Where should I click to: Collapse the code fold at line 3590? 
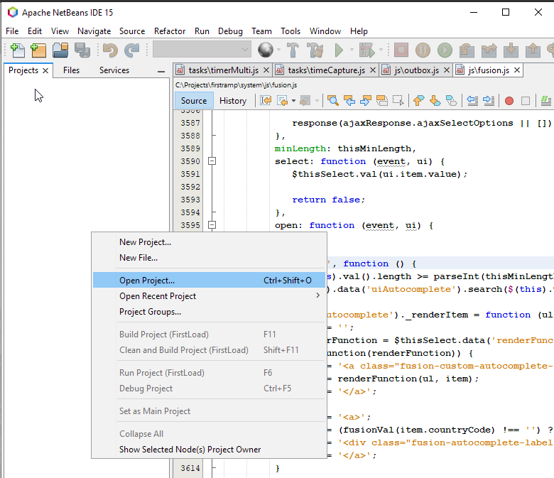(212, 161)
